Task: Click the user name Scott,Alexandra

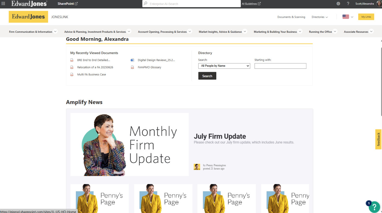Action: pyautogui.click(x=365, y=4)
